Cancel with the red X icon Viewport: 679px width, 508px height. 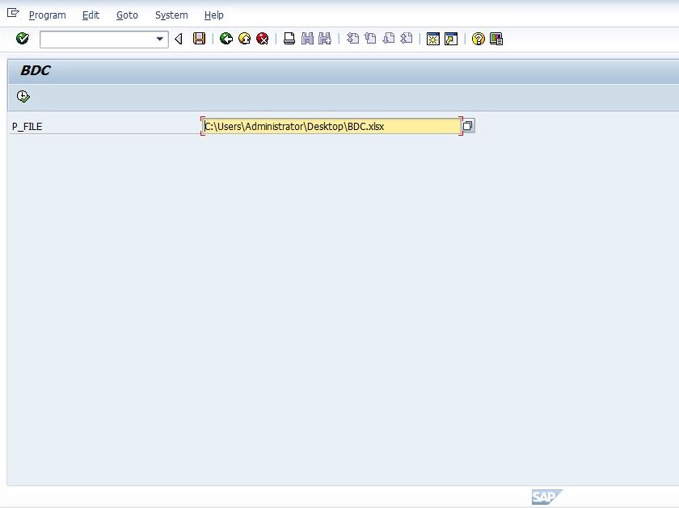[x=262, y=38]
